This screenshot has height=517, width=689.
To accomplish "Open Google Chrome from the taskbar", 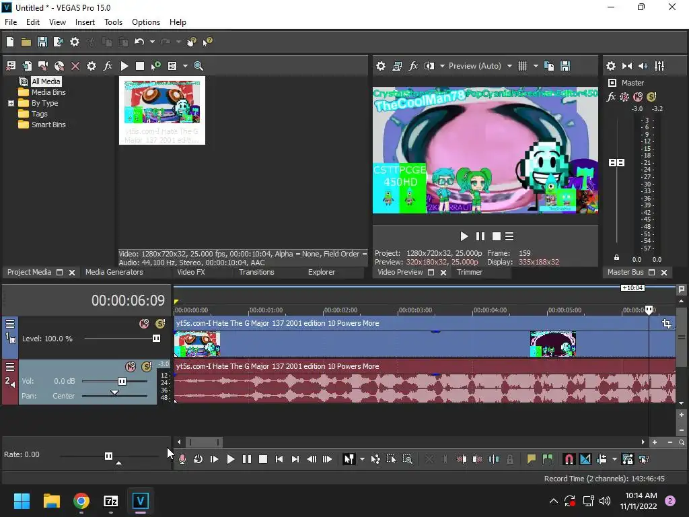I will tap(81, 501).
